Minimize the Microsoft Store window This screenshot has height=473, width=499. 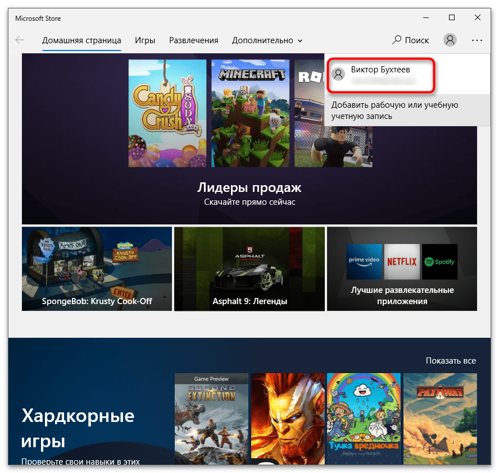(426, 18)
